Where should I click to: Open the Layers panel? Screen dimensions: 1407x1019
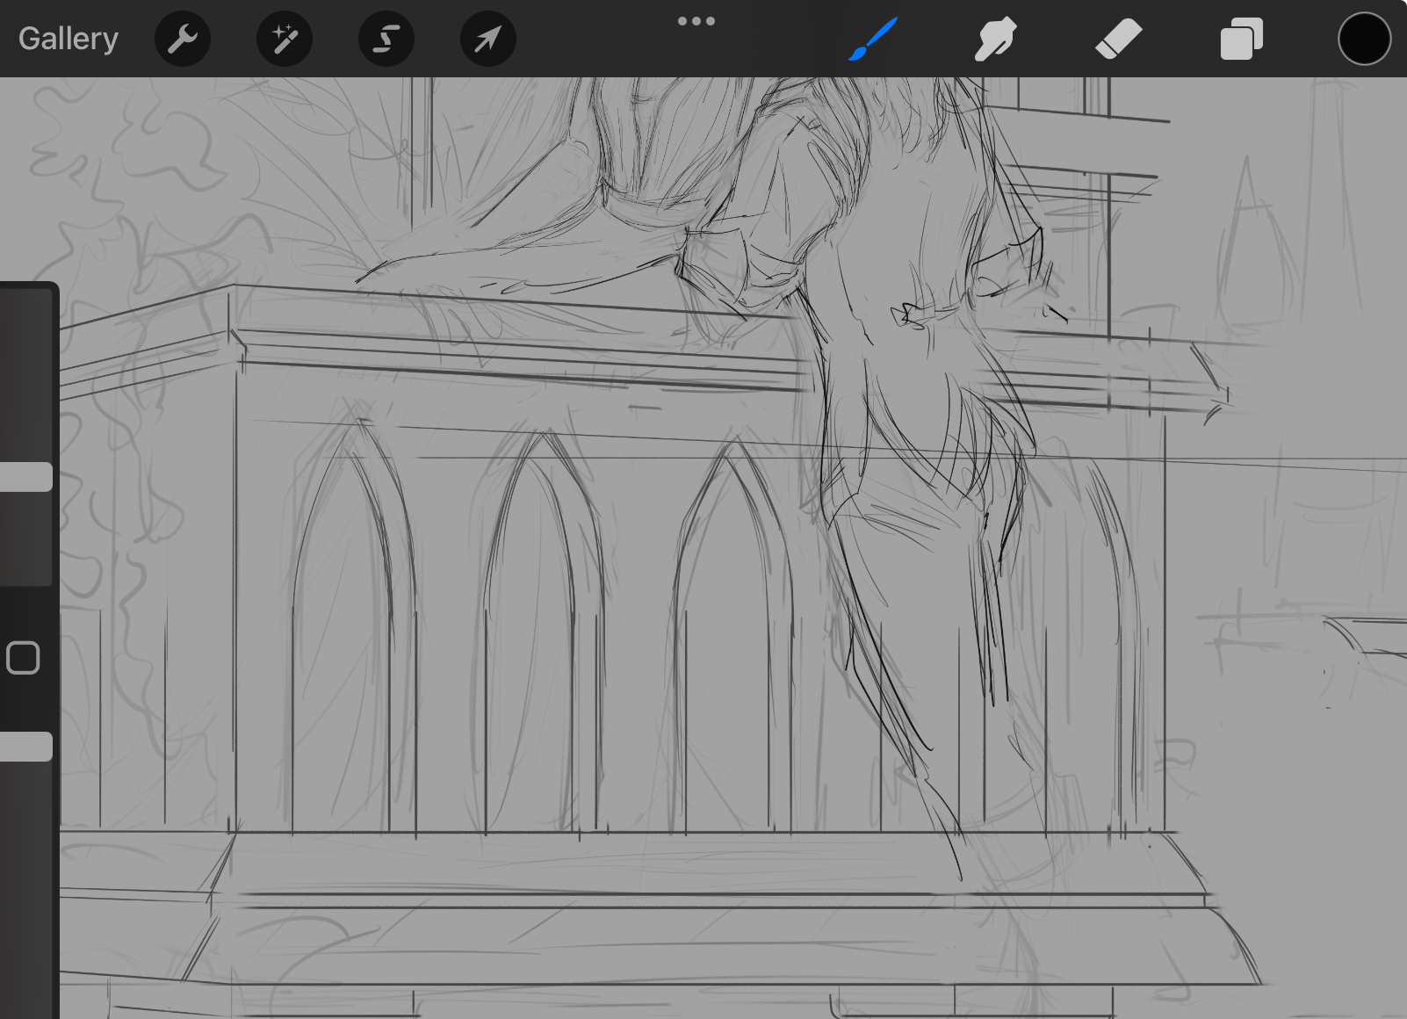pos(1241,39)
